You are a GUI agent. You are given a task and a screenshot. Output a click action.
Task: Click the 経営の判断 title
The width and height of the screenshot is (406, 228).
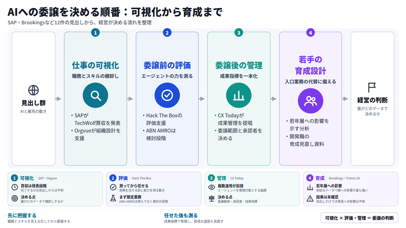tap(373, 100)
